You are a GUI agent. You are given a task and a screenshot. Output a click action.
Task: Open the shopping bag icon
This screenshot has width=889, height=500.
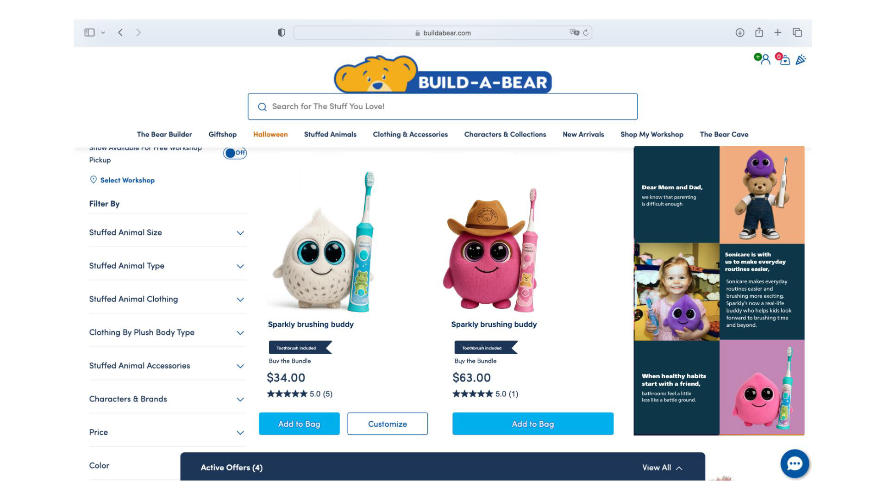783,59
